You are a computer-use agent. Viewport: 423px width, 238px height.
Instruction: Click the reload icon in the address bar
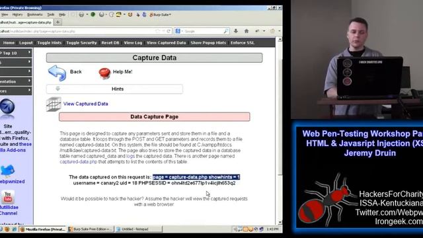pos(169,31)
